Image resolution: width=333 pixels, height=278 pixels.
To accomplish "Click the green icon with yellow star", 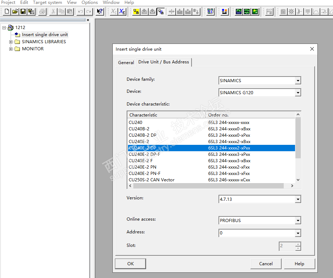I will click(x=255, y=11).
